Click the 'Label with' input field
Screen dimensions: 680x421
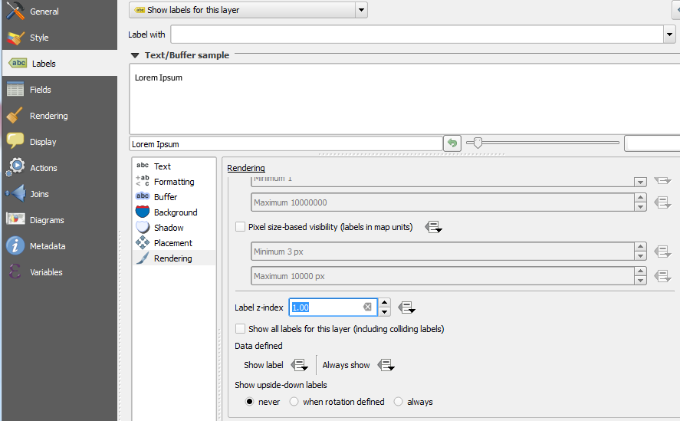click(417, 35)
